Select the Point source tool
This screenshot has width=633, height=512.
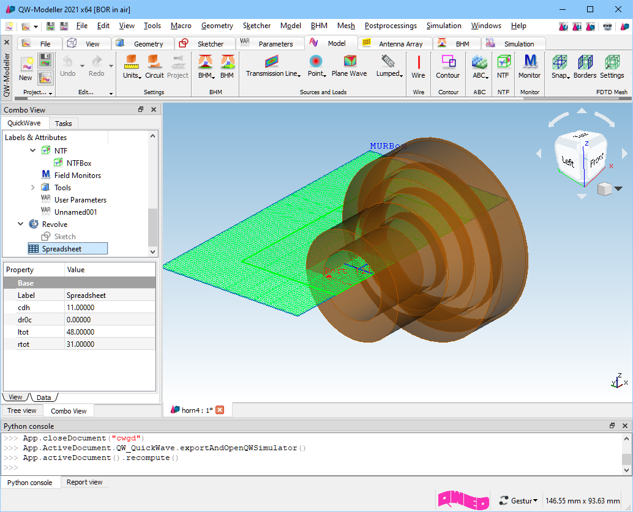click(316, 66)
